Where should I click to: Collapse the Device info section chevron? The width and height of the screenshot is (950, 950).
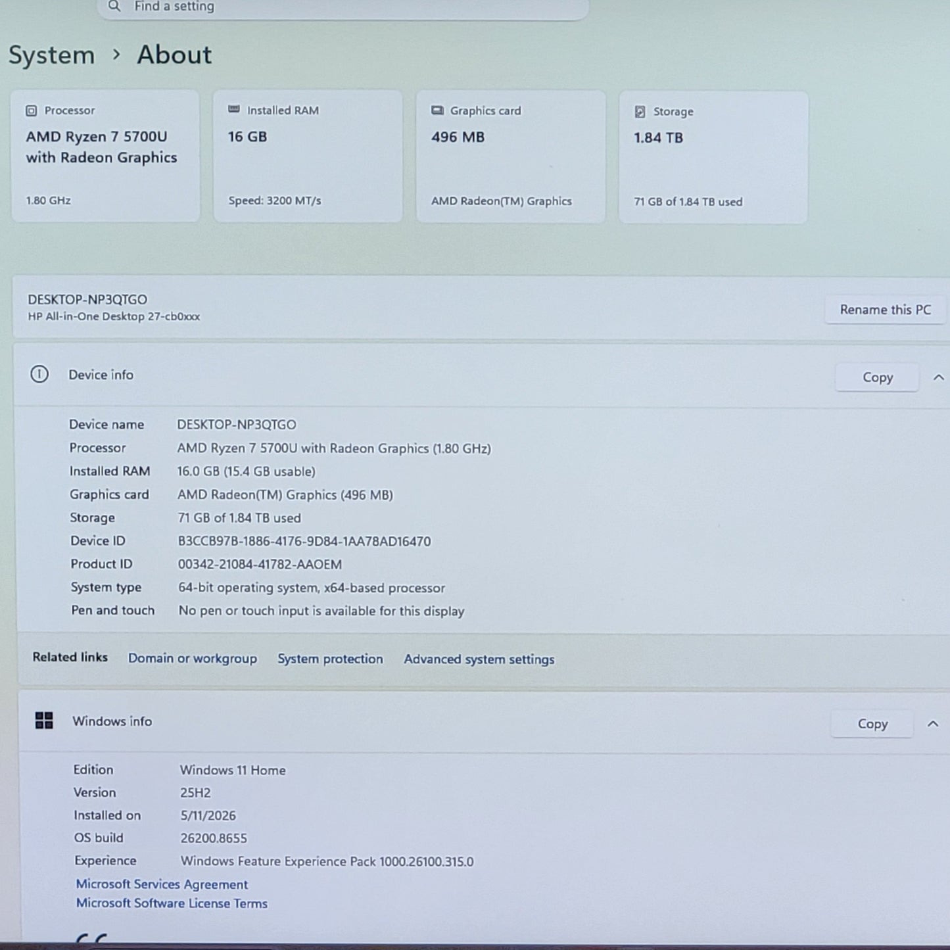coord(938,377)
